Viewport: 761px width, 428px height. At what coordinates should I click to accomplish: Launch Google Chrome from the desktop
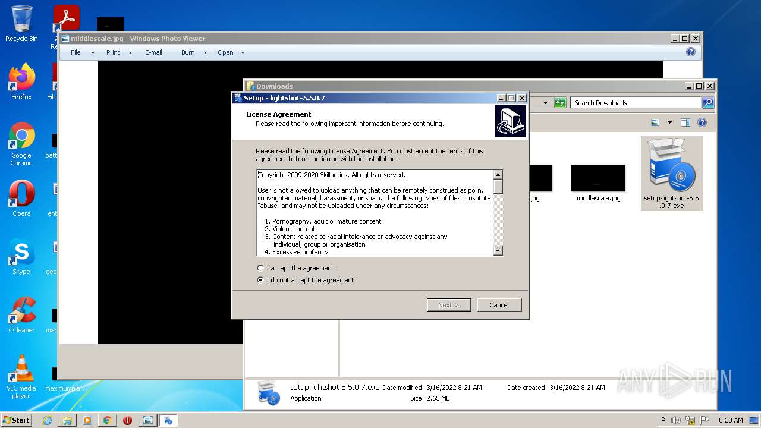(x=21, y=144)
